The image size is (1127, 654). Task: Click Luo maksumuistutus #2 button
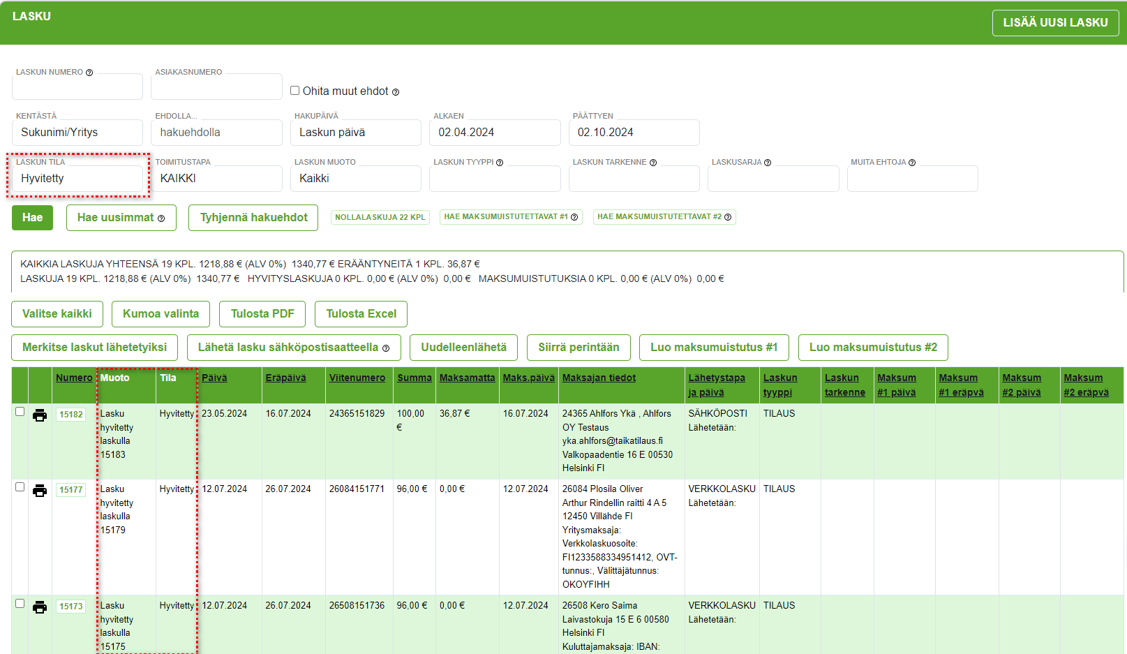click(873, 348)
